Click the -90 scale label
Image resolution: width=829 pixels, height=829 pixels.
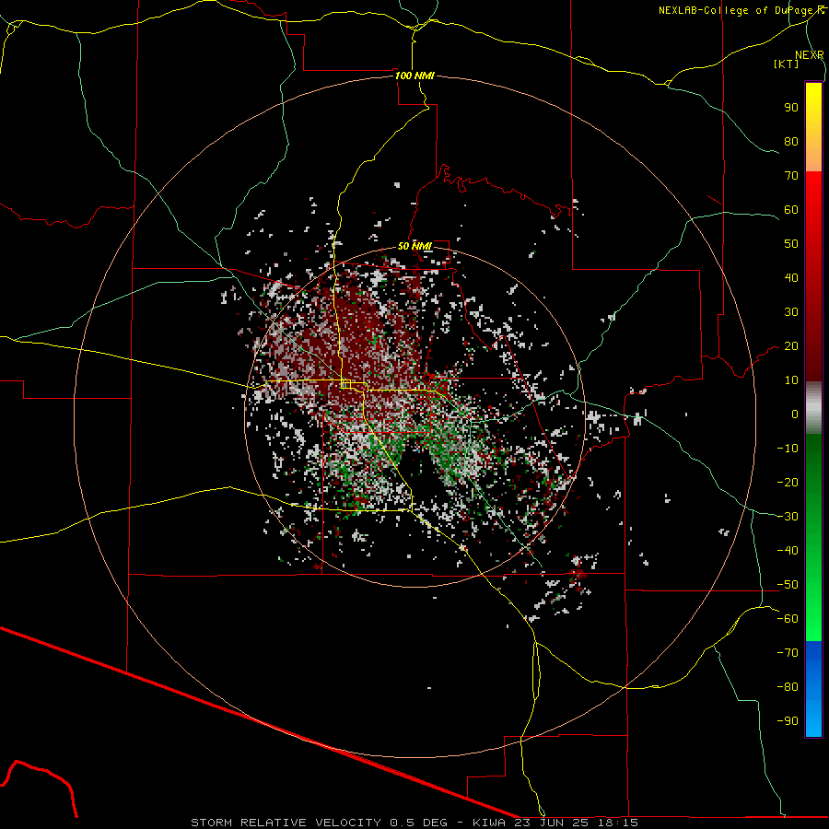coord(788,721)
